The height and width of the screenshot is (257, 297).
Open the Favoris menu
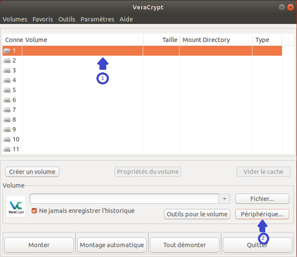click(43, 19)
